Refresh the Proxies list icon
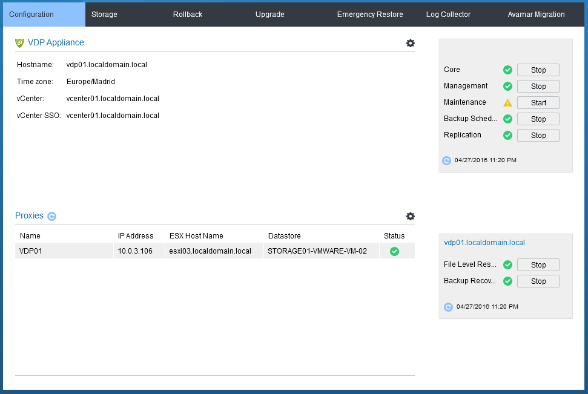 point(51,216)
